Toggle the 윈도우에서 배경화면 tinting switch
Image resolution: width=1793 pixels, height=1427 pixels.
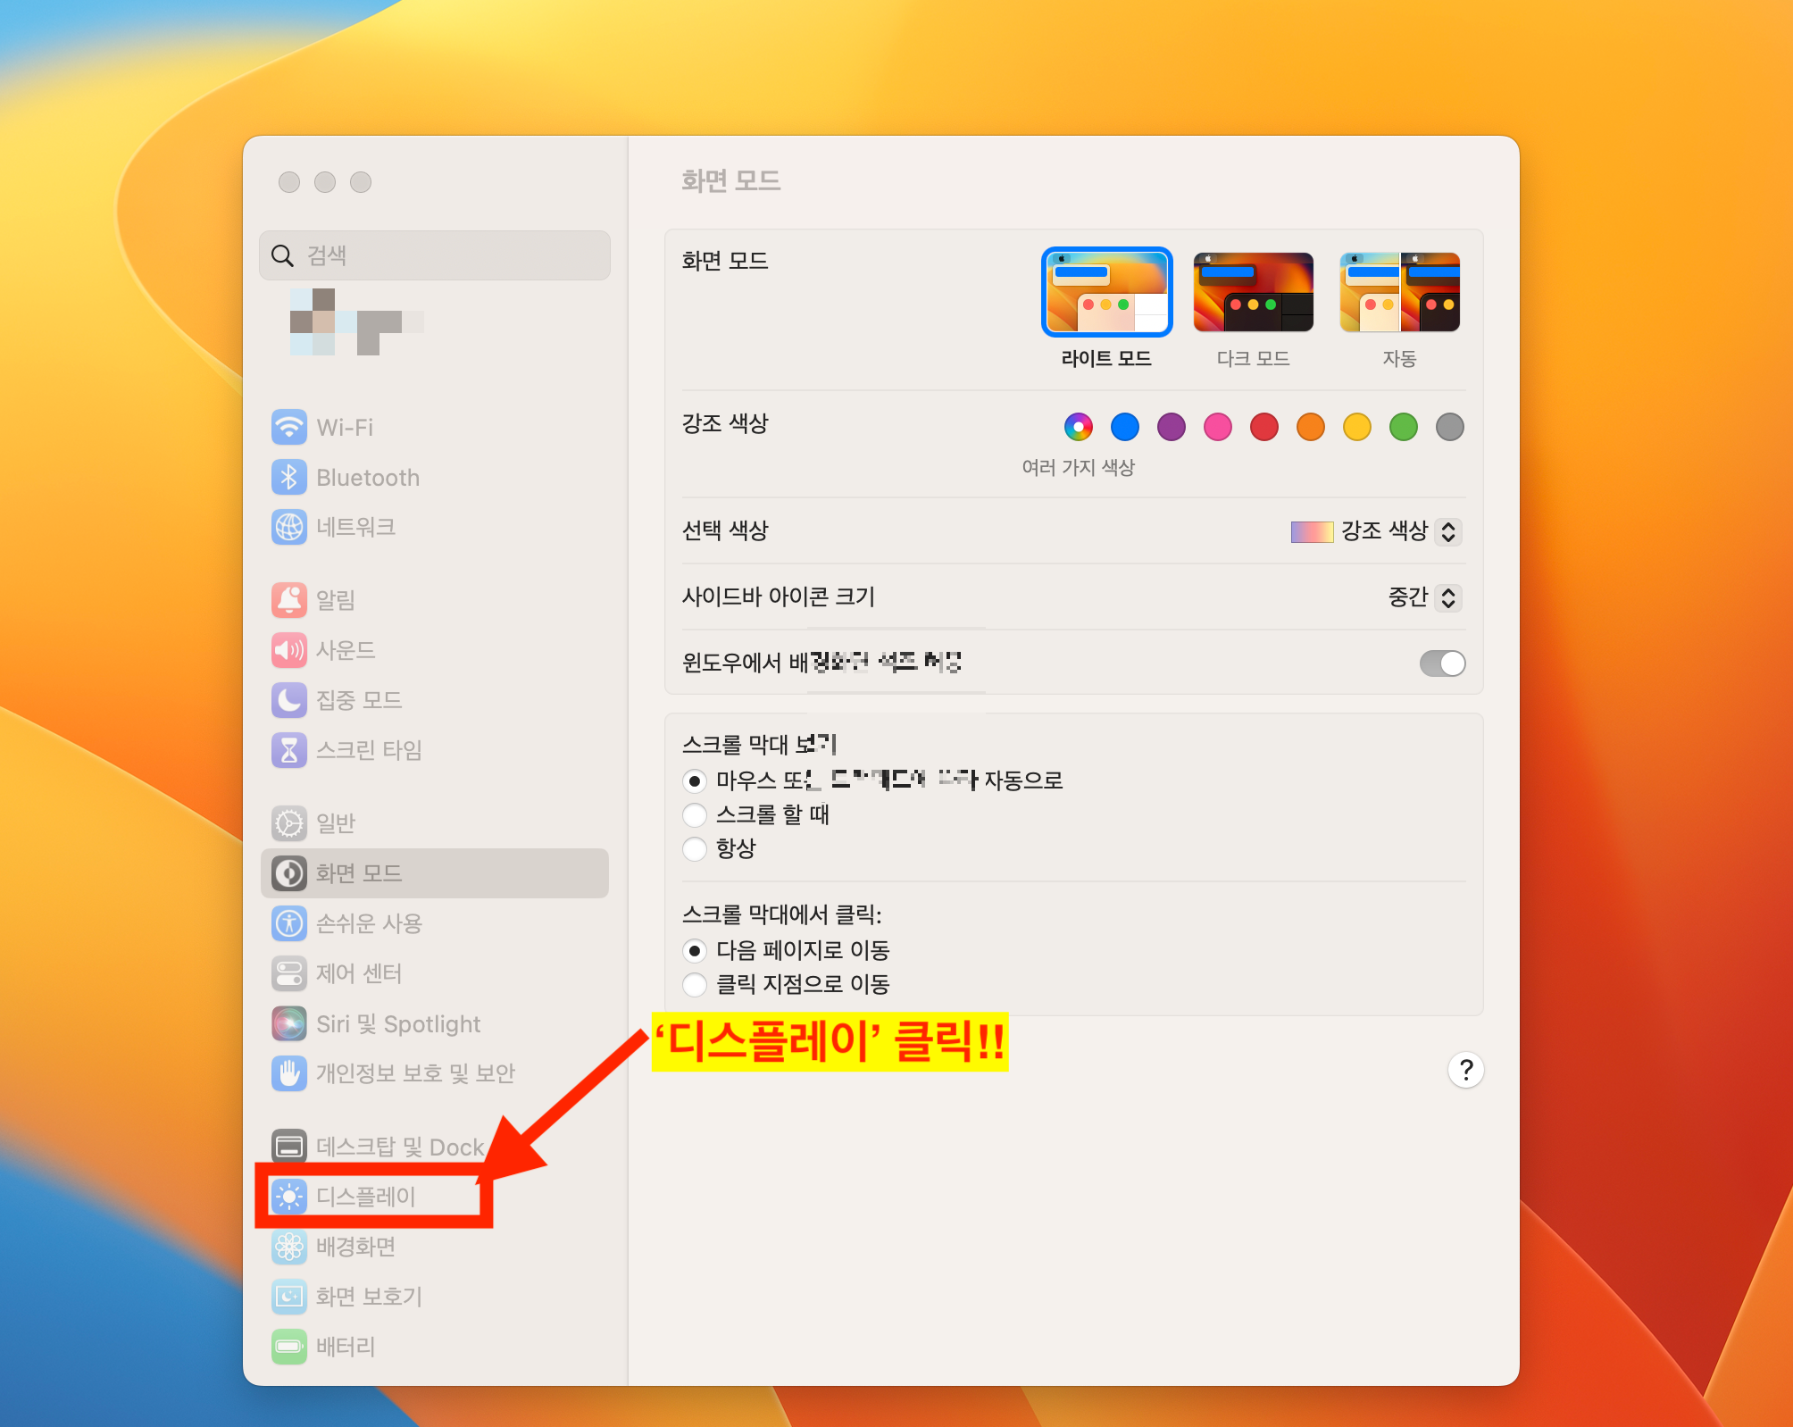tap(1442, 663)
